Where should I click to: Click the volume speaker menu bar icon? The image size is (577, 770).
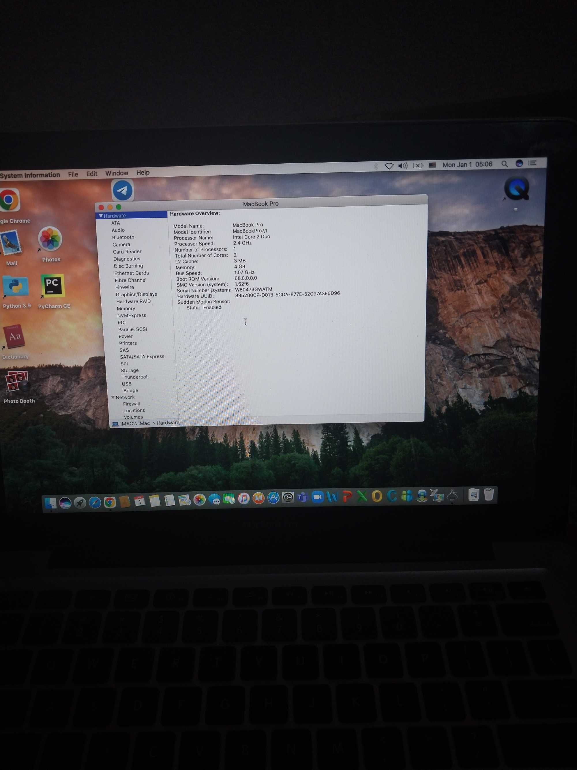pos(403,166)
